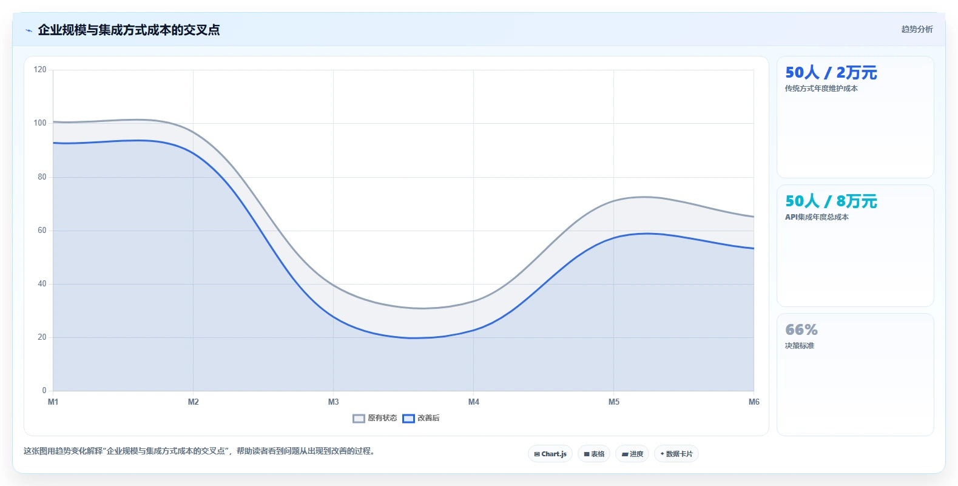Click the API集成年度总成本 caption

pos(817,217)
